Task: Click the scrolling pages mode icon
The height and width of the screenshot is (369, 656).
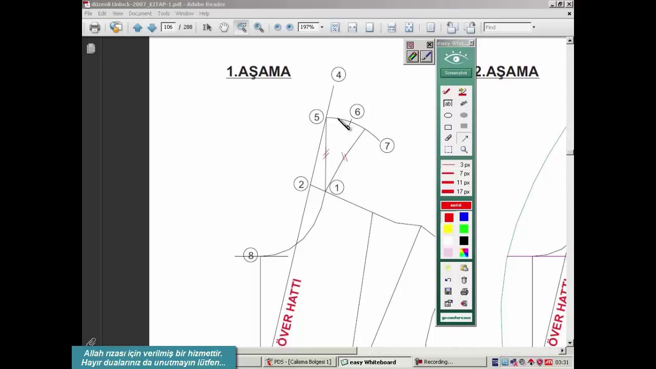Action: (x=392, y=27)
